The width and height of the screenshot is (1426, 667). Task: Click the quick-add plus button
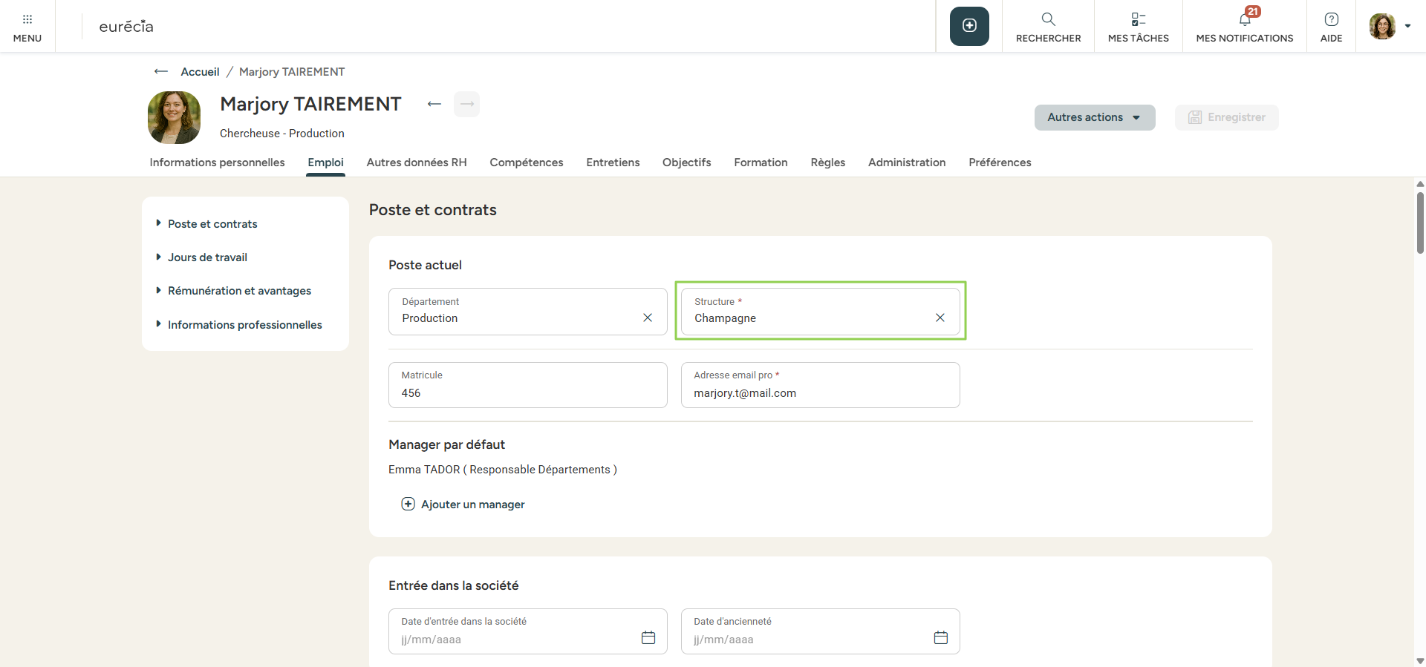(x=969, y=26)
